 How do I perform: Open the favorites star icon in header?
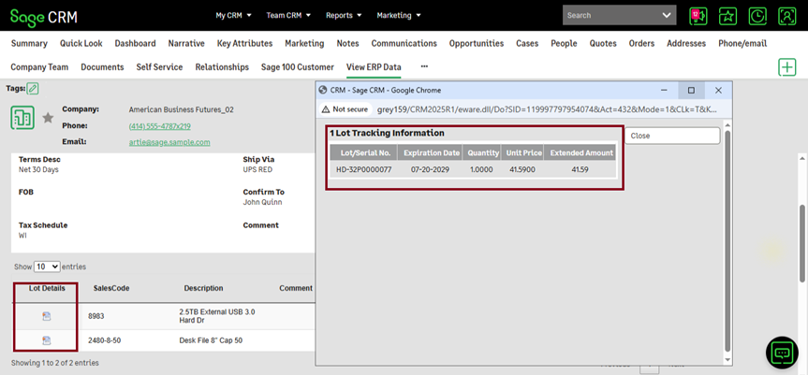coord(727,16)
